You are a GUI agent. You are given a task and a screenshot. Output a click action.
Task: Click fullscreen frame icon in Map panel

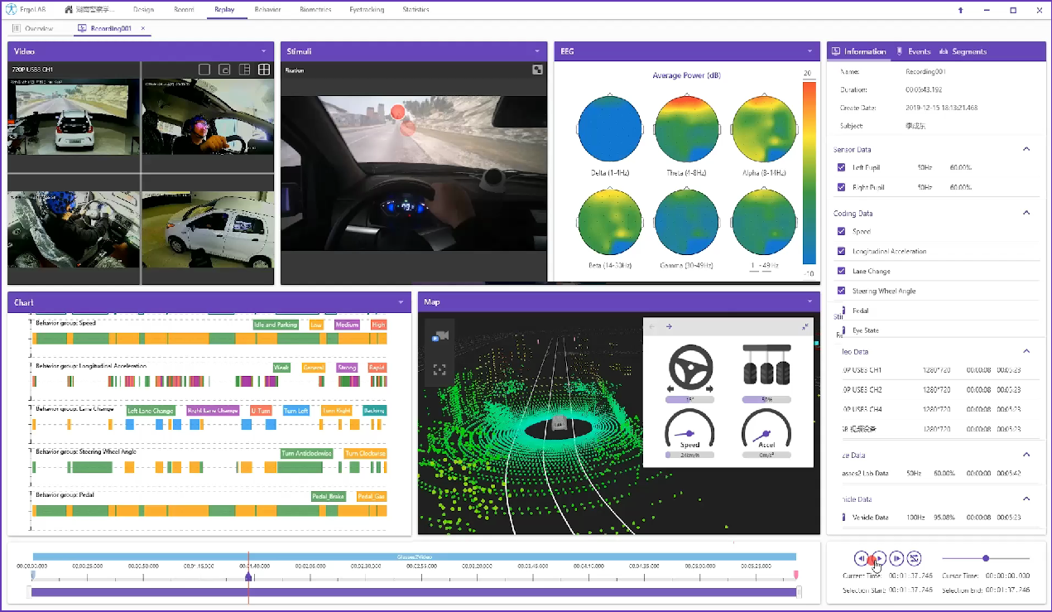[x=440, y=370]
